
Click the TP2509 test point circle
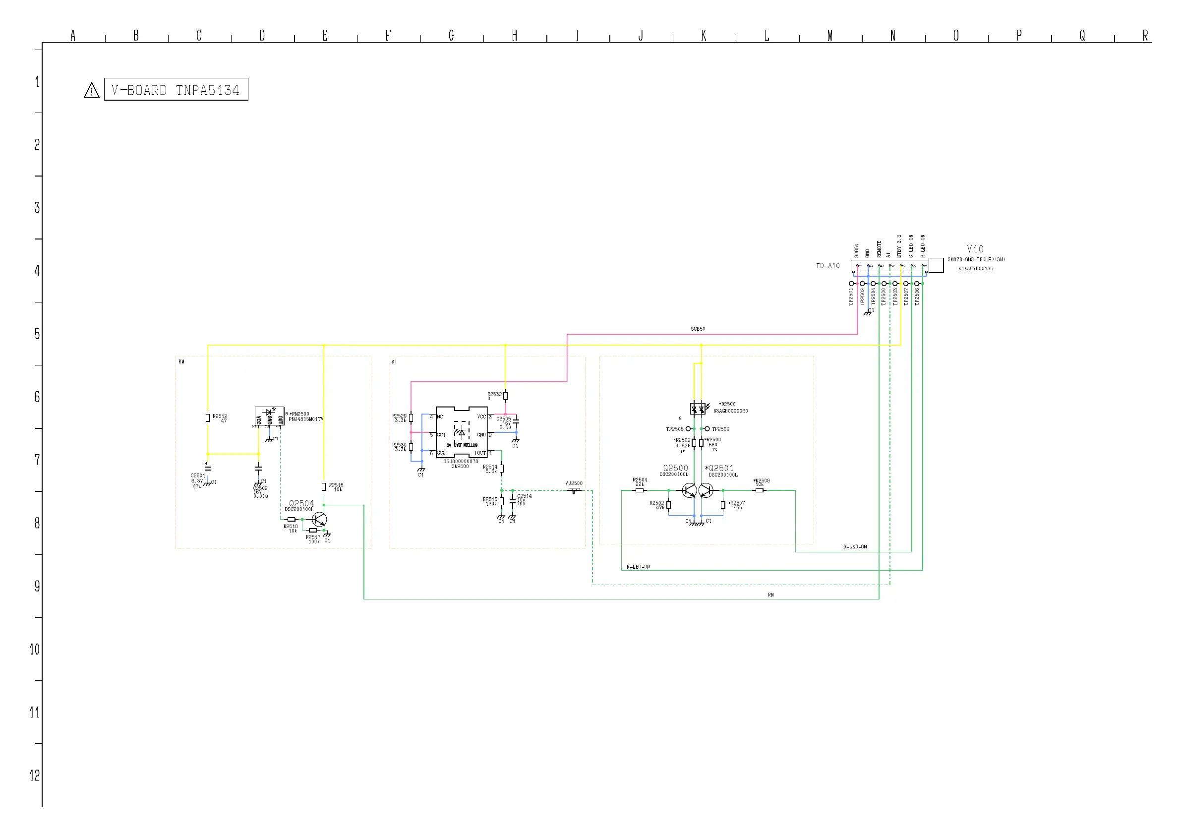point(708,428)
